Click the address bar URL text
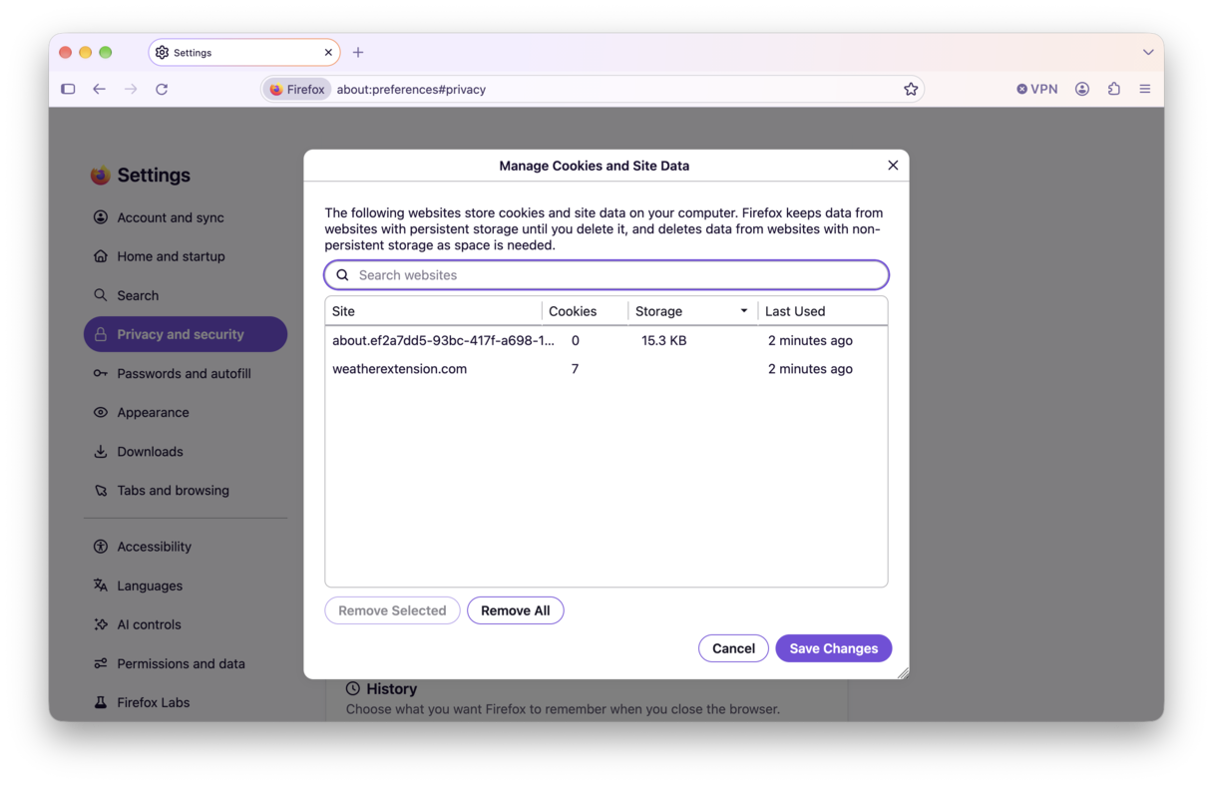 (411, 89)
